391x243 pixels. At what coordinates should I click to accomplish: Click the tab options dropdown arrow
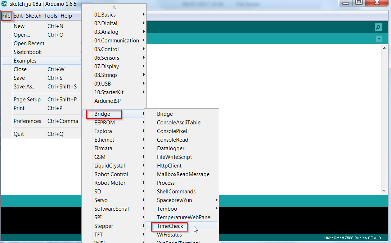pyautogui.click(x=379, y=38)
